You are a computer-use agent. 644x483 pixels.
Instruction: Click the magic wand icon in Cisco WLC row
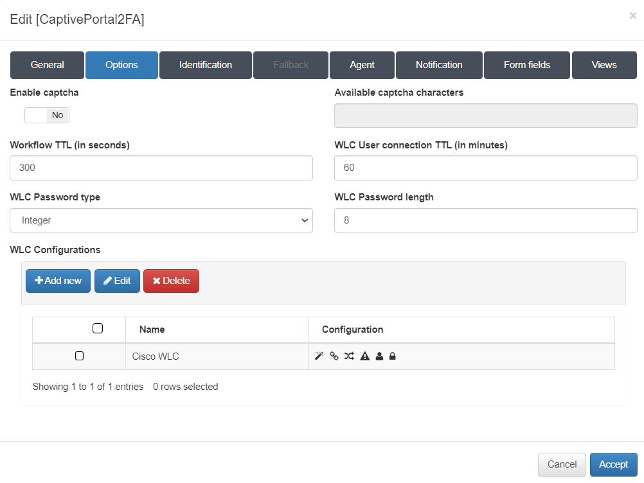tap(319, 356)
